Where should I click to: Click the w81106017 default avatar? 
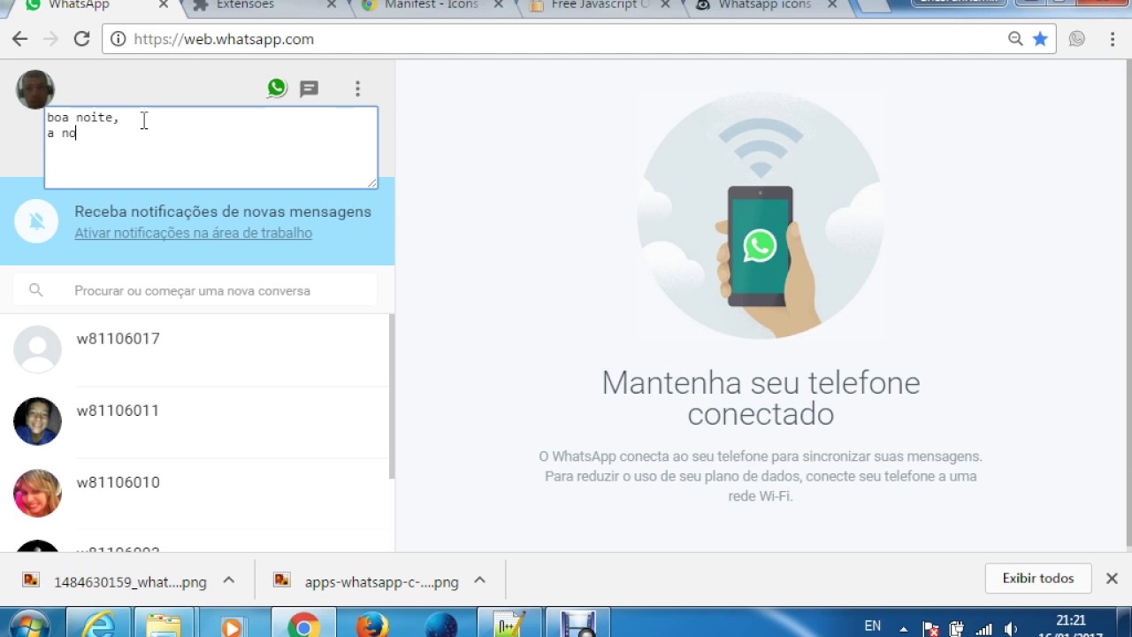tap(37, 349)
